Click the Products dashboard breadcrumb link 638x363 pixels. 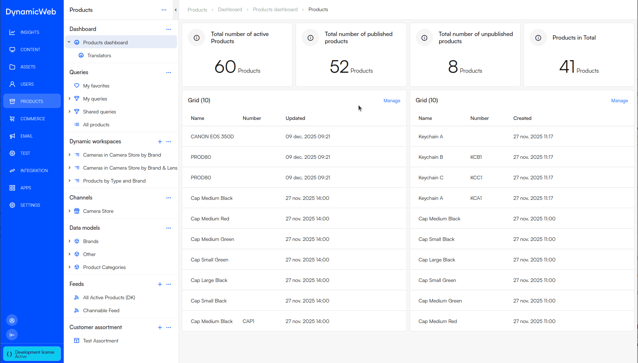coord(275,10)
